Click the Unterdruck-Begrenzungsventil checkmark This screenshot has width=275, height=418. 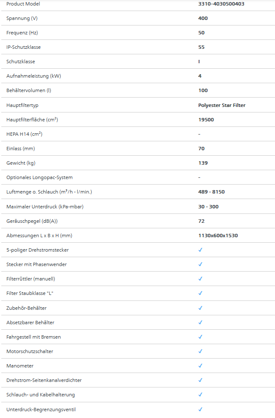click(200, 409)
